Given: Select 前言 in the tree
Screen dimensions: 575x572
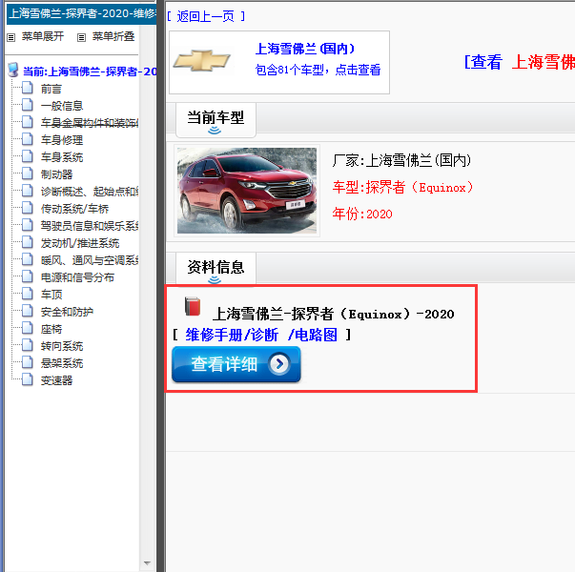Looking at the screenshot, I should (x=51, y=89).
